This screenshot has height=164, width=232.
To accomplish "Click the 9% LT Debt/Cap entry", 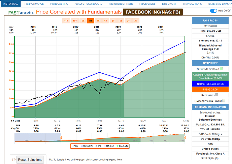I will tap(210, 139).
